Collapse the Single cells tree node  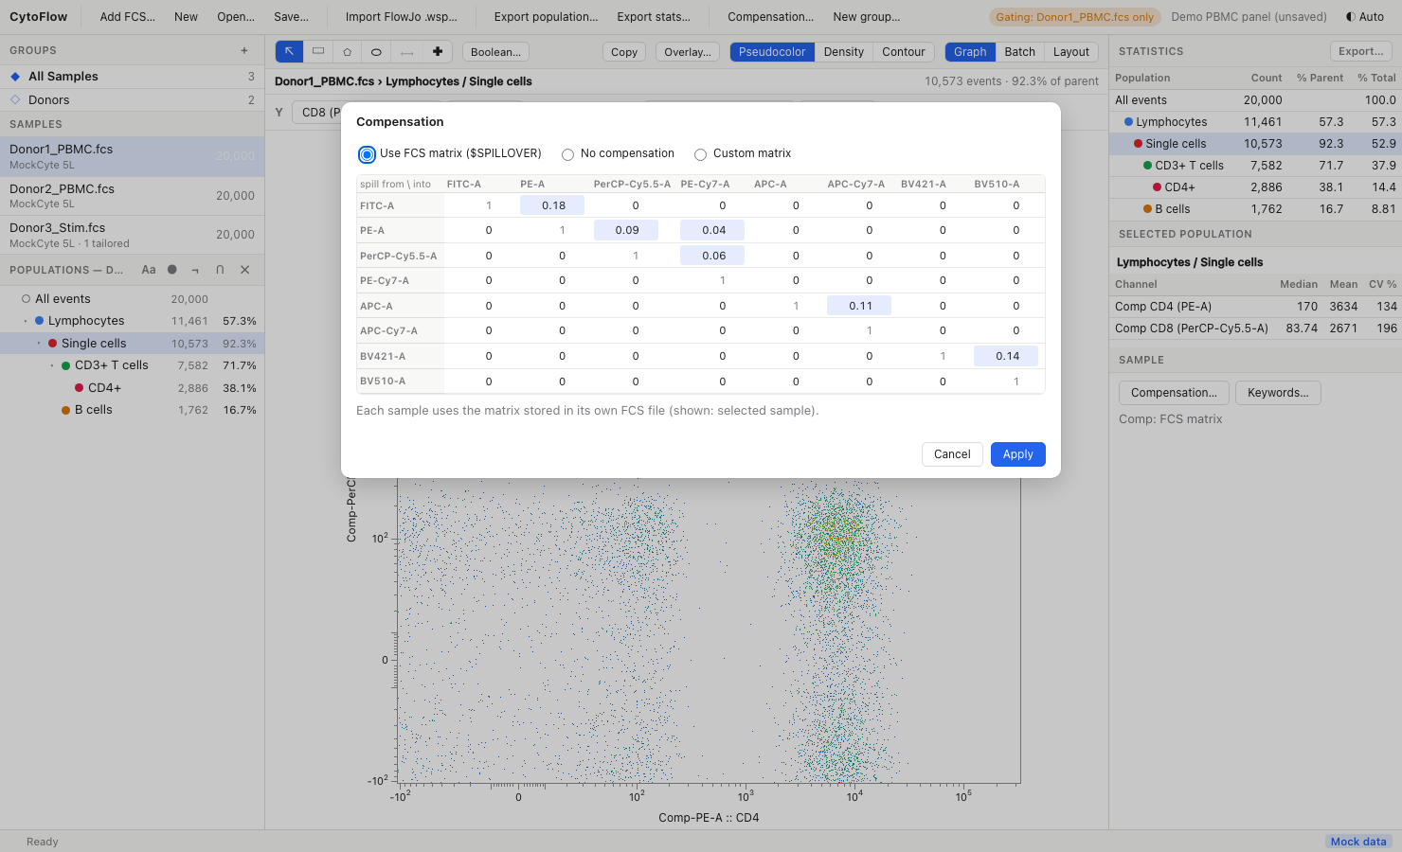point(39,344)
